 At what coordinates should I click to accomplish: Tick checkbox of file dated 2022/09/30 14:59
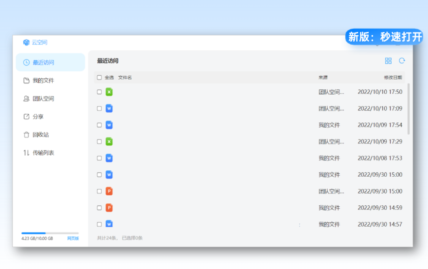click(99, 208)
